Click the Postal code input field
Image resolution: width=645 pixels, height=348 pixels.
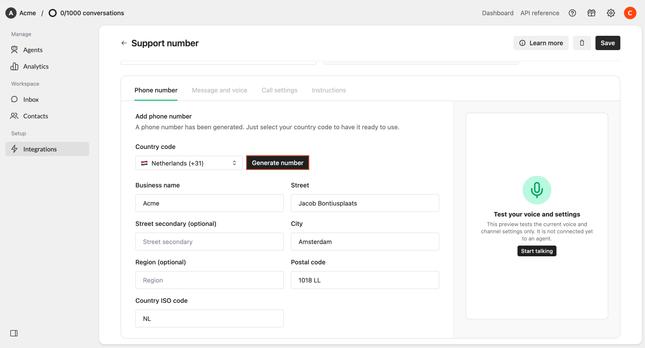coord(365,280)
